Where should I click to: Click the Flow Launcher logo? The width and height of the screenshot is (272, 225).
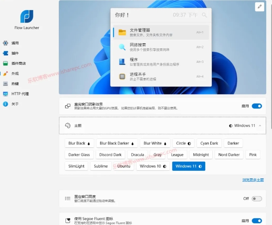click(27, 16)
